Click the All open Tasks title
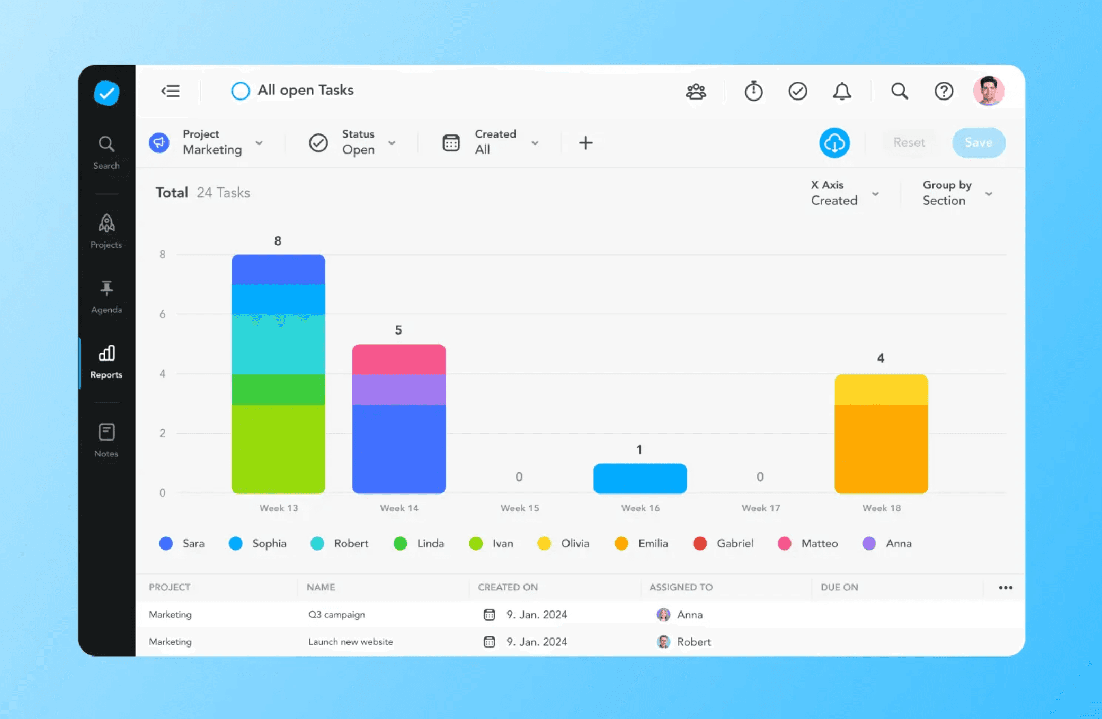This screenshot has height=719, width=1102. point(306,91)
